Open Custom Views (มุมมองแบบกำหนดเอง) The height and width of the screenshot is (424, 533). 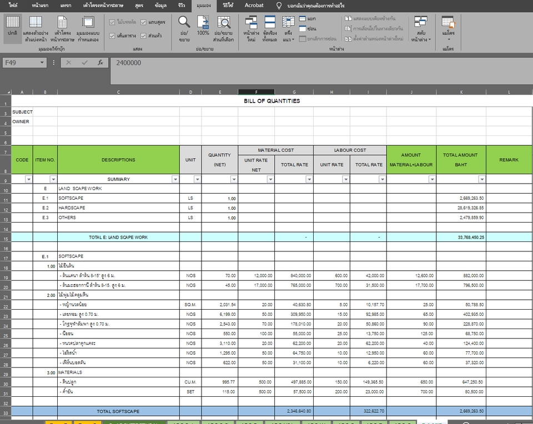(88, 28)
